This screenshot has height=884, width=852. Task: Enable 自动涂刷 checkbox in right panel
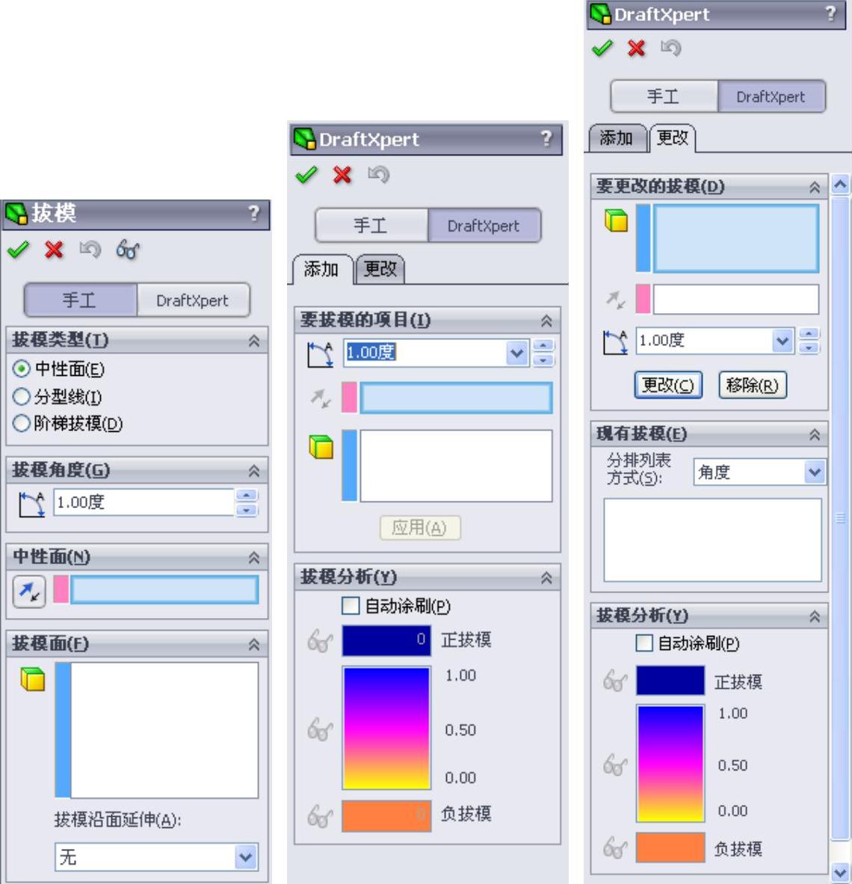click(644, 643)
